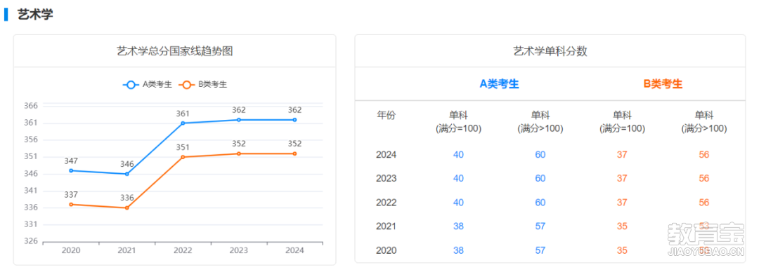Click the 331 y-axis tick label

point(31,224)
